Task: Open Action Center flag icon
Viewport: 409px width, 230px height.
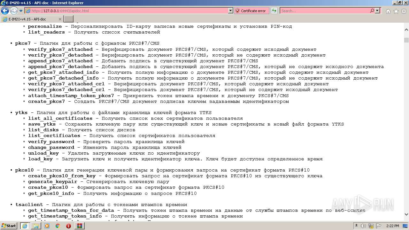Action: tap(378, 226)
